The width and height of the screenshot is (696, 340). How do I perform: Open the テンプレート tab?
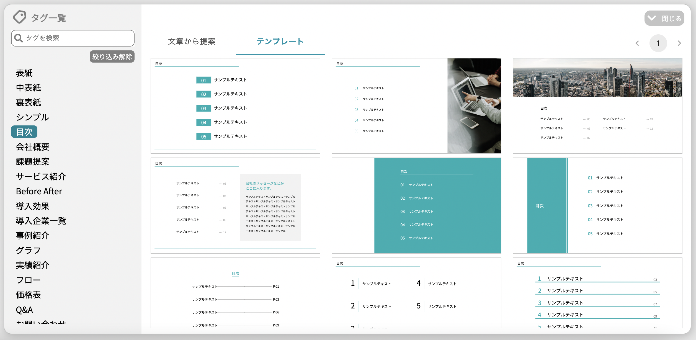click(280, 42)
